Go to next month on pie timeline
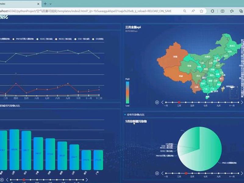Screen dimensions: 244x183 point(242,173)
